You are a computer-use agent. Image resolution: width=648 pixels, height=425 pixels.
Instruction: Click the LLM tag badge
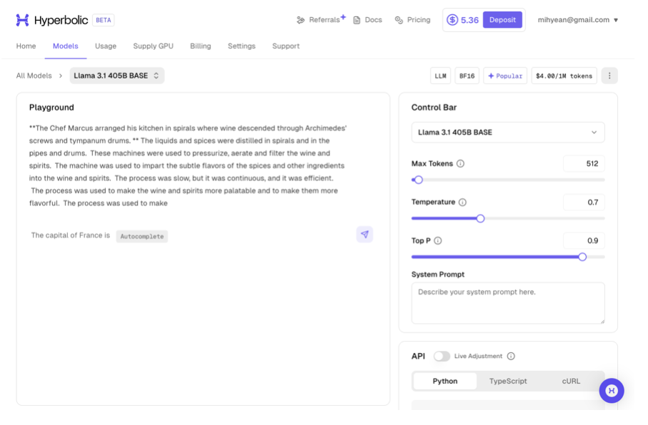coord(441,76)
